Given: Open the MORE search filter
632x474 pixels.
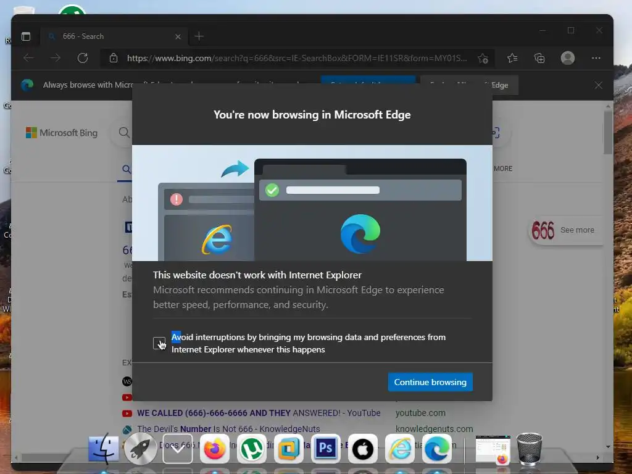Looking at the screenshot, I should (503, 168).
